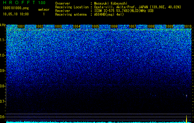Select the 1005 time marker
This screenshot has height=123, width=194.
point(95,26)
